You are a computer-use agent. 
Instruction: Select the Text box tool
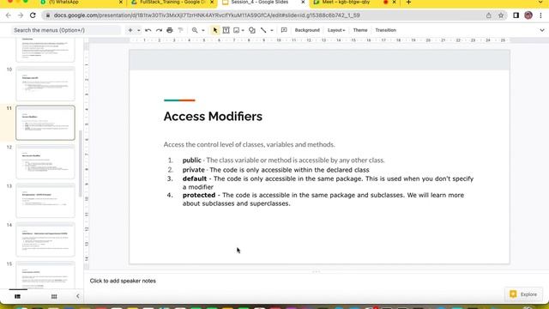pos(226,30)
